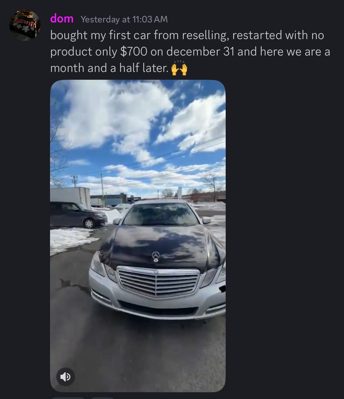The image size is (344, 399).
Task: Open the username dom in pink
Action: tap(62, 19)
